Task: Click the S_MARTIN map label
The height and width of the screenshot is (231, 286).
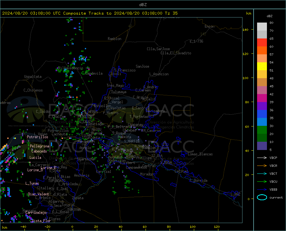Action: (x=132, y=141)
